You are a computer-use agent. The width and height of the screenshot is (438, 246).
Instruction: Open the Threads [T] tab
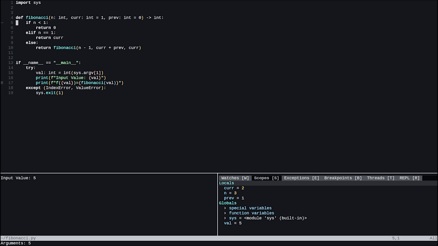pos(381,178)
